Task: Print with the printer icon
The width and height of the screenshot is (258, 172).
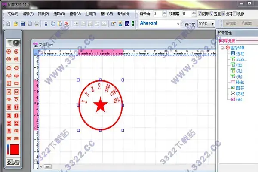Action: [x=37, y=24]
